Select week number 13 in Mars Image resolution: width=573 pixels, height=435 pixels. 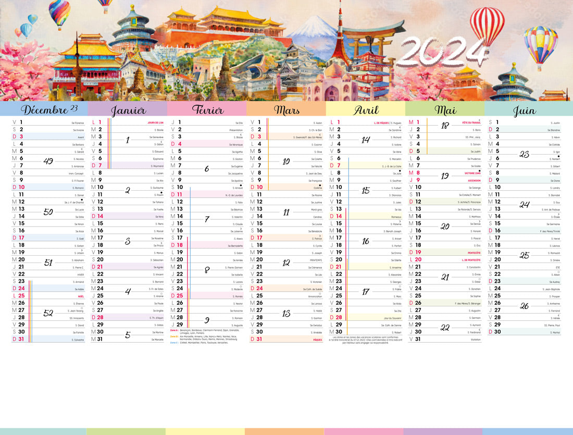[286, 313]
